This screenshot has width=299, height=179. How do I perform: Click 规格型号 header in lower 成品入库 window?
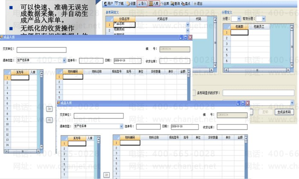click(x=174, y=137)
